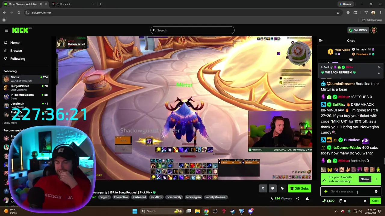Open chat settings gear icon
Viewport: 385px width, 216px height.
(365, 201)
